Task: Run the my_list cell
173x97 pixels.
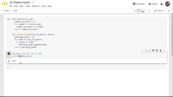Action: (9, 54)
